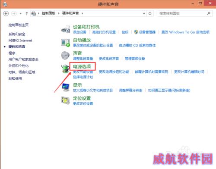The height and width of the screenshot is (169, 216).
Task: Click the 调整系统音量 link
Action: click(83, 59)
